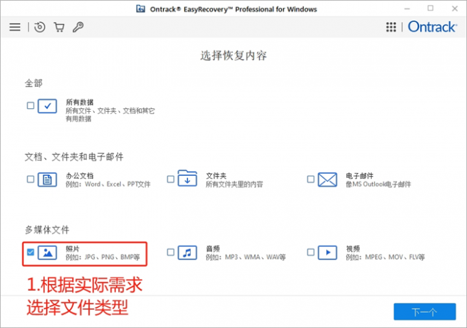Click 像MS Outlook电子邮件 description
This screenshot has width=467, height=328.
pos(378,184)
